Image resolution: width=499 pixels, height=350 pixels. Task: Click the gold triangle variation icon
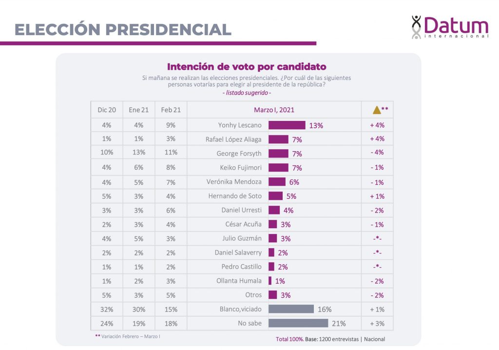point(377,110)
